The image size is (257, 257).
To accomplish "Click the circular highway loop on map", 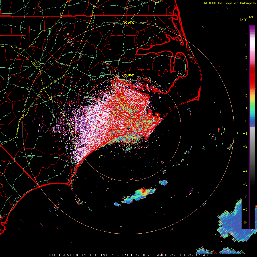I will click(x=37, y=64).
